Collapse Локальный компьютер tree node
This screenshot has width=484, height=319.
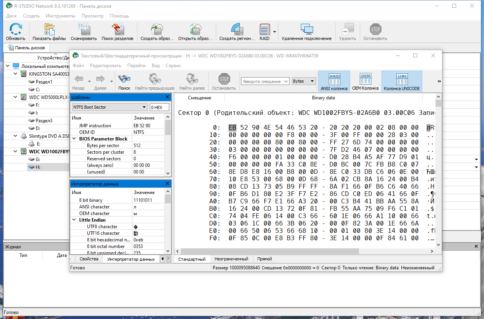pos(8,66)
